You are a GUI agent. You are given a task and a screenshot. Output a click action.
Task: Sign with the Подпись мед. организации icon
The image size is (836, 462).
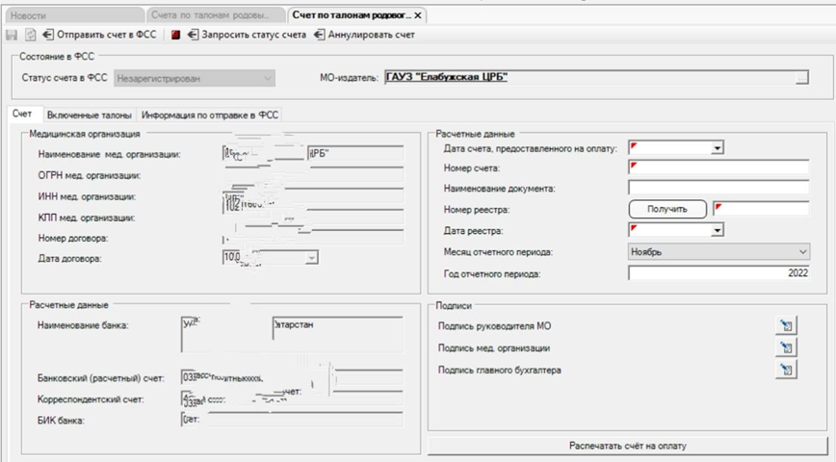point(786,347)
